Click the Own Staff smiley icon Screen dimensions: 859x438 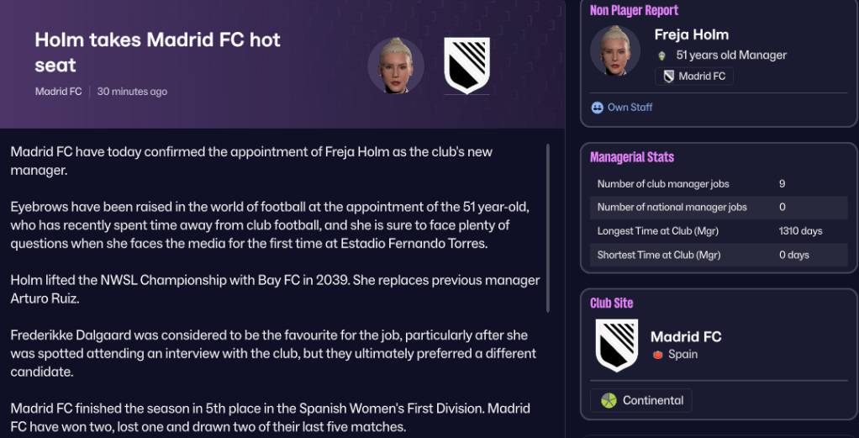[x=598, y=108]
